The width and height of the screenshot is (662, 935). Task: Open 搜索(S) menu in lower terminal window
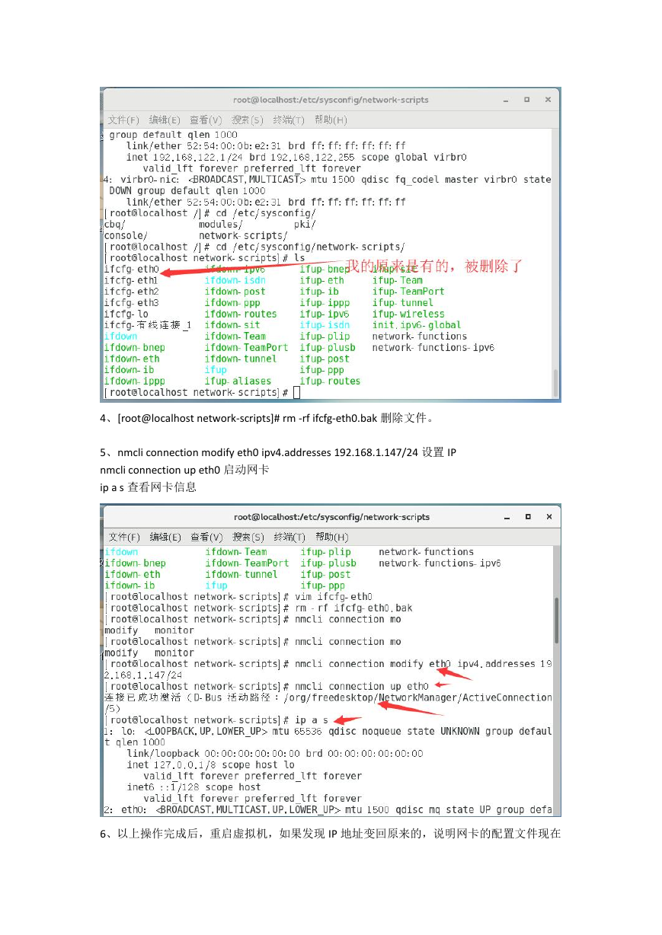pos(248,537)
